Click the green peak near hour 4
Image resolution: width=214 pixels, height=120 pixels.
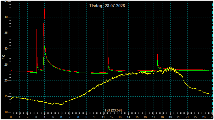point(45,46)
